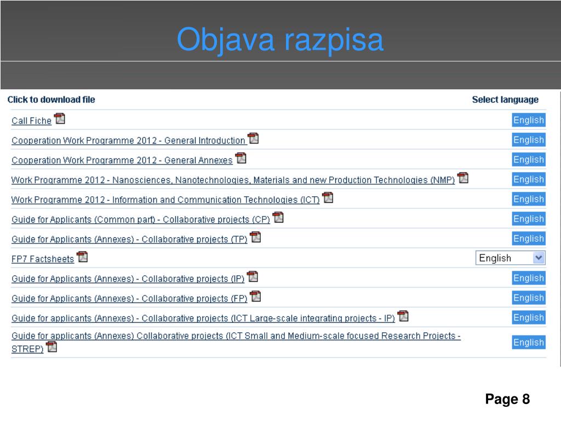Click PDF icon after the ICT work programme
Viewport: 561px width, 421px height.
coord(328,198)
